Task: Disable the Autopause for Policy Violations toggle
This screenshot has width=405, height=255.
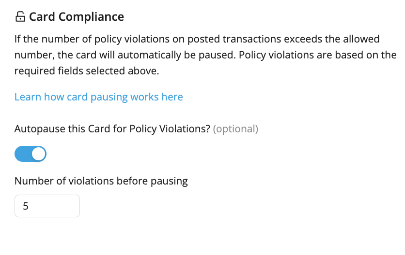Action: 31,154
